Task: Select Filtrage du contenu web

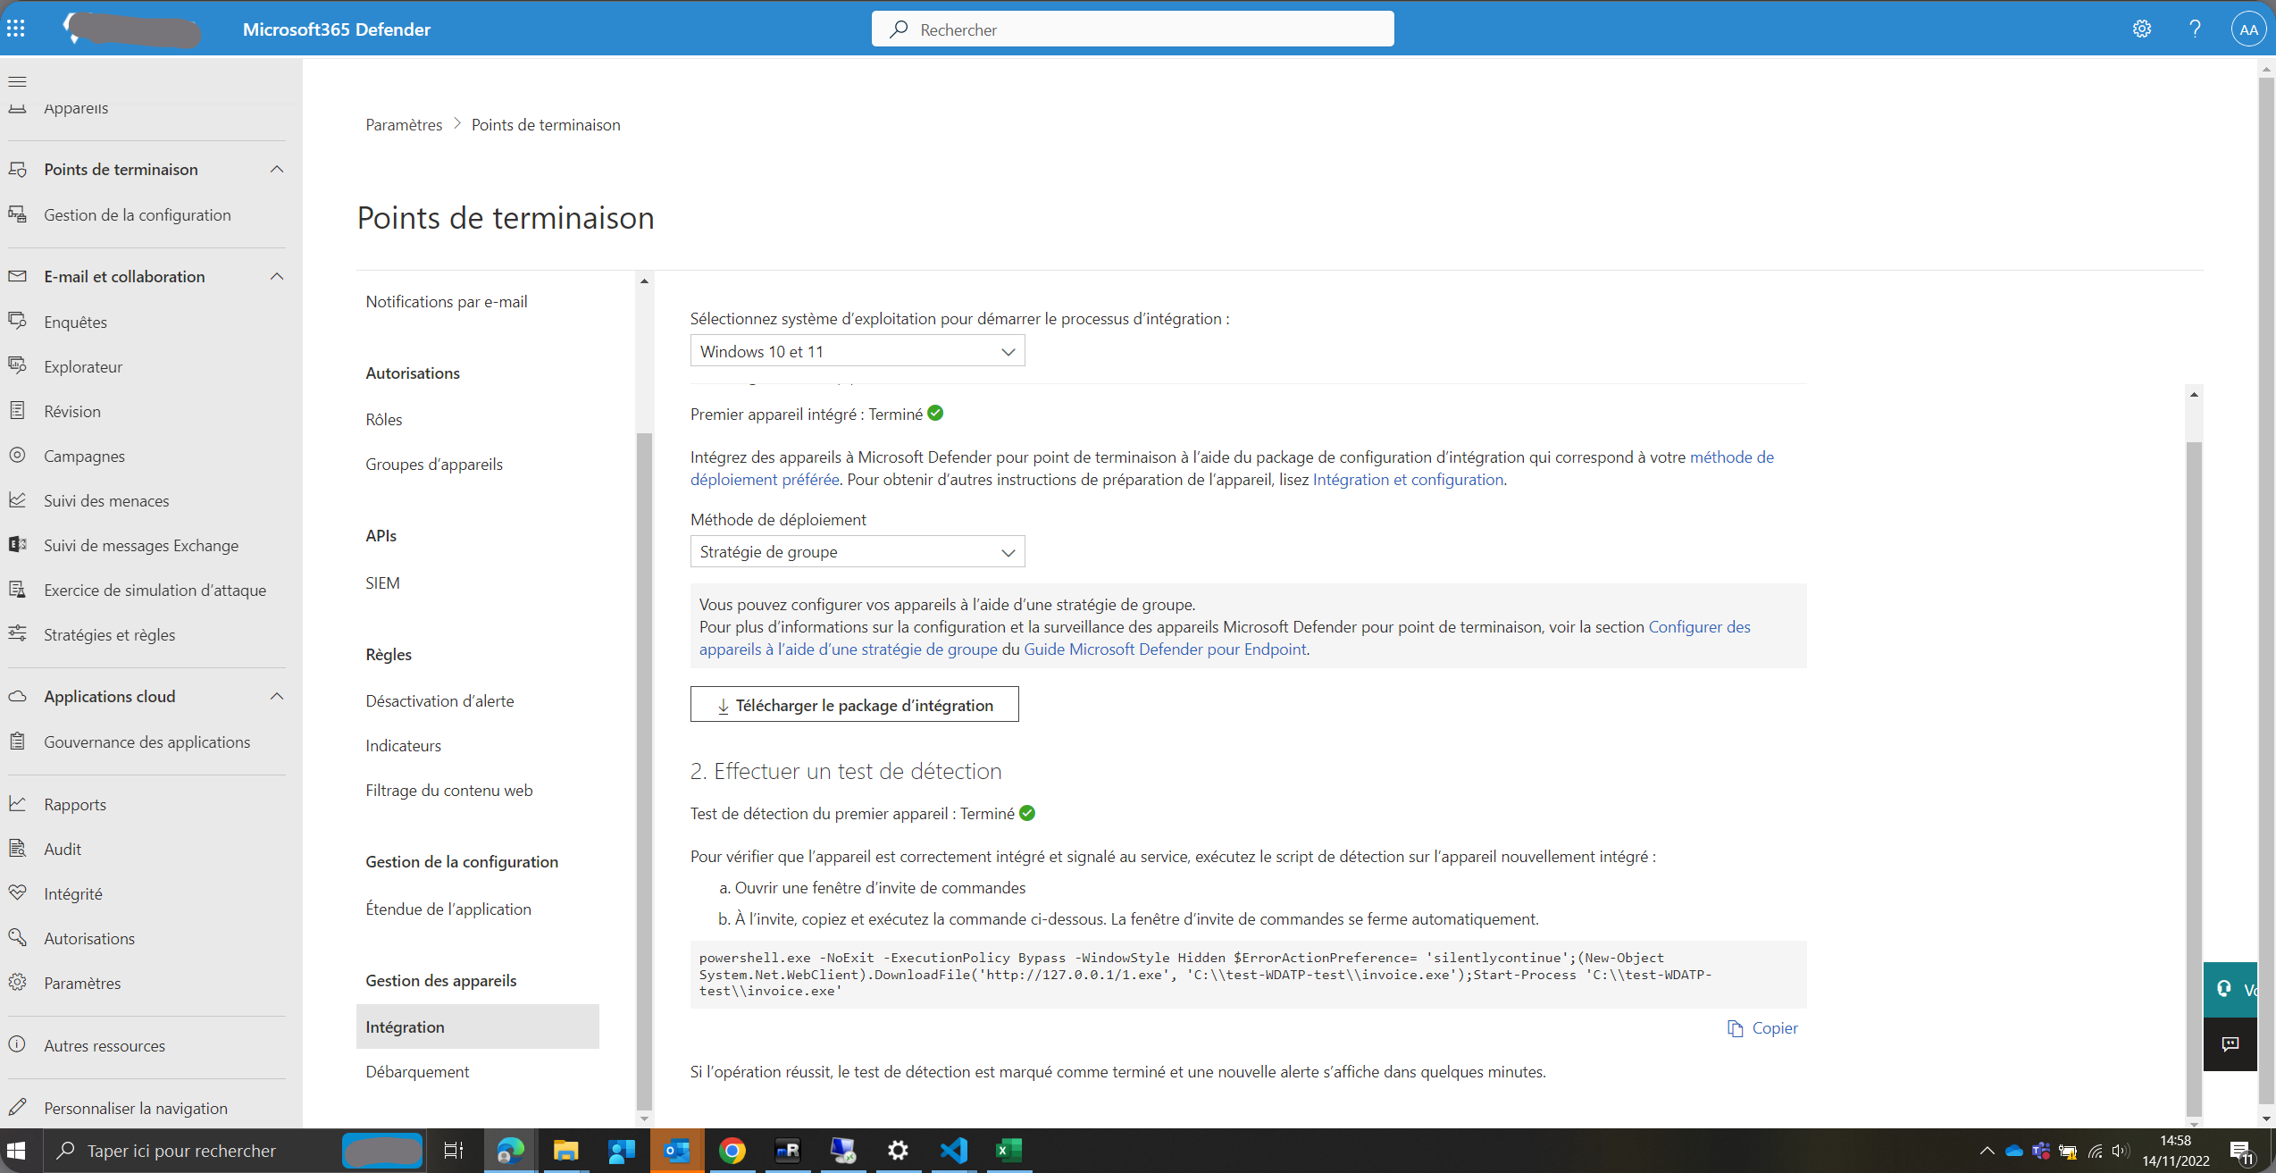Action: [x=449, y=790]
